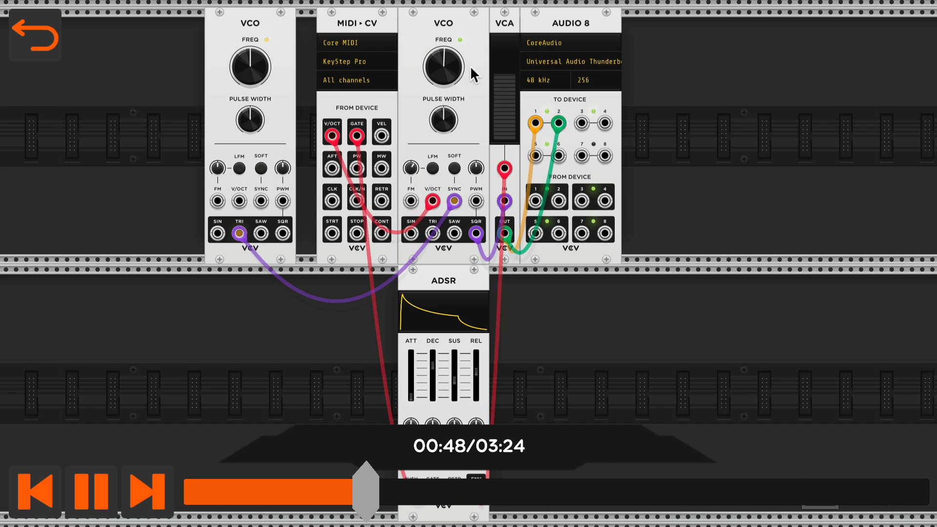Click the ADSR ATT slider

(411, 375)
